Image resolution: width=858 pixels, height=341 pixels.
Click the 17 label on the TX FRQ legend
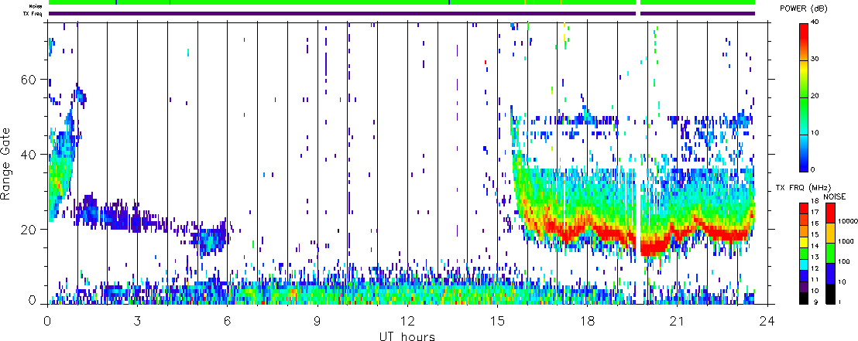tap(815, 212)
